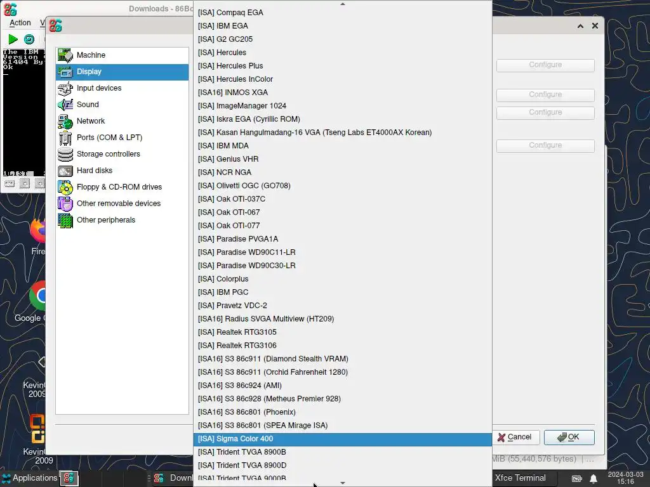The width and height of the screenshot is (650, 487).
Task: Click the notification bell in the panel
Action: [594, 478]
